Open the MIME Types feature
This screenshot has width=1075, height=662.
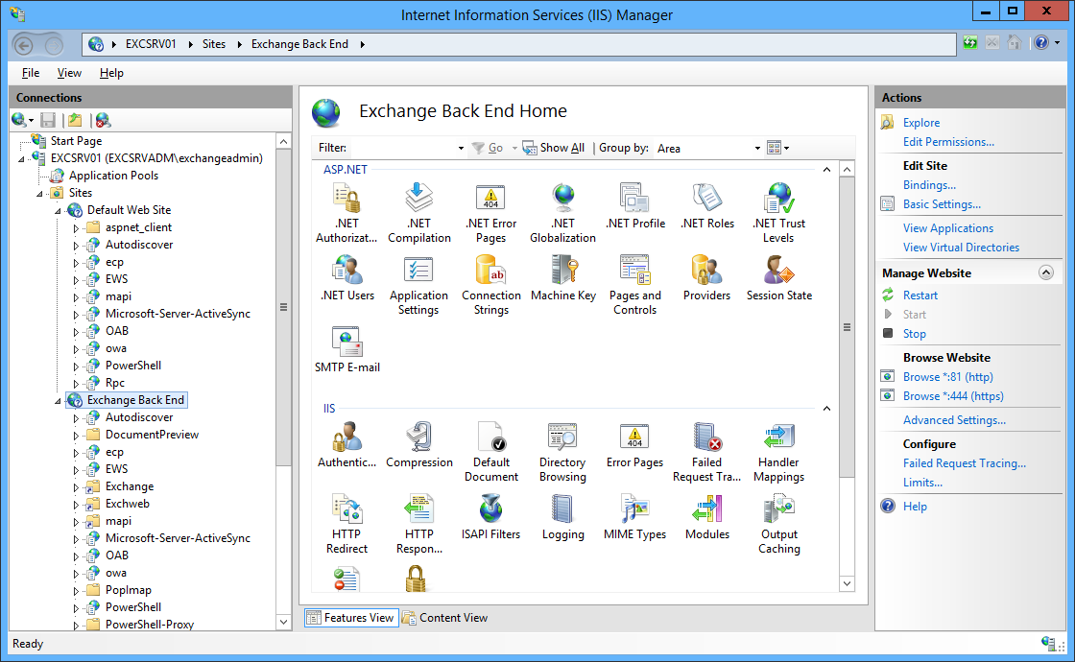[x=634, y=517]
